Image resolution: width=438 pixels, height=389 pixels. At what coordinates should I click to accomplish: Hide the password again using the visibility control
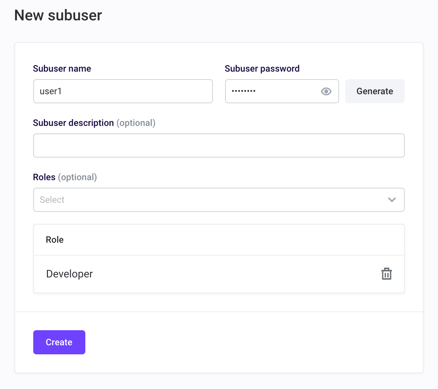[x=326, y=91]
